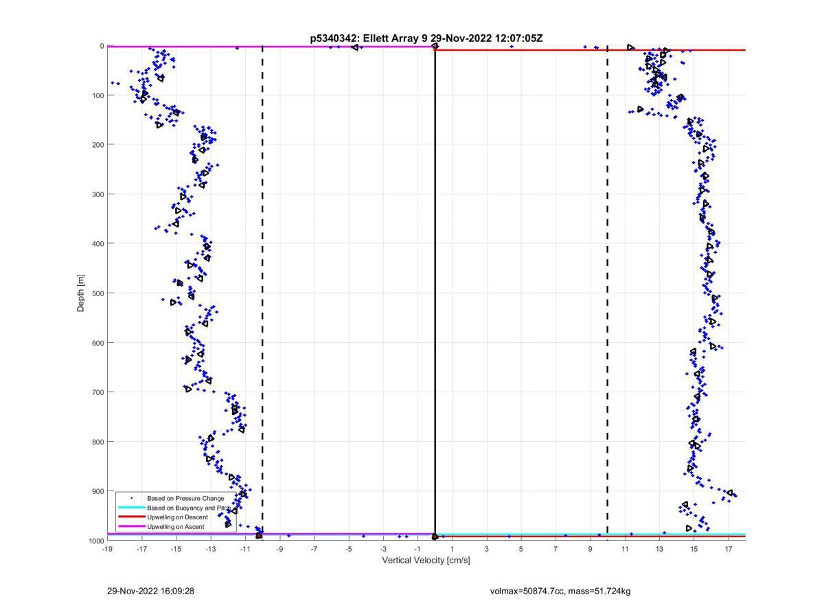The width and height of the screenshot is (824, 608).
Task: Click the magenta line sample in legend
Action: [131, 527]
